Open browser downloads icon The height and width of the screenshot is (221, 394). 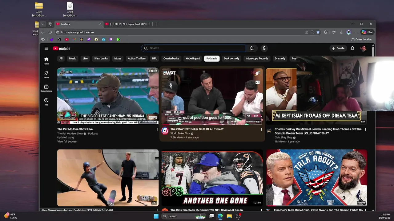341,32
